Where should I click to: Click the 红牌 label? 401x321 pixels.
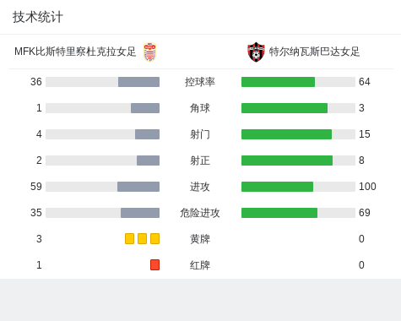[200, 265]
